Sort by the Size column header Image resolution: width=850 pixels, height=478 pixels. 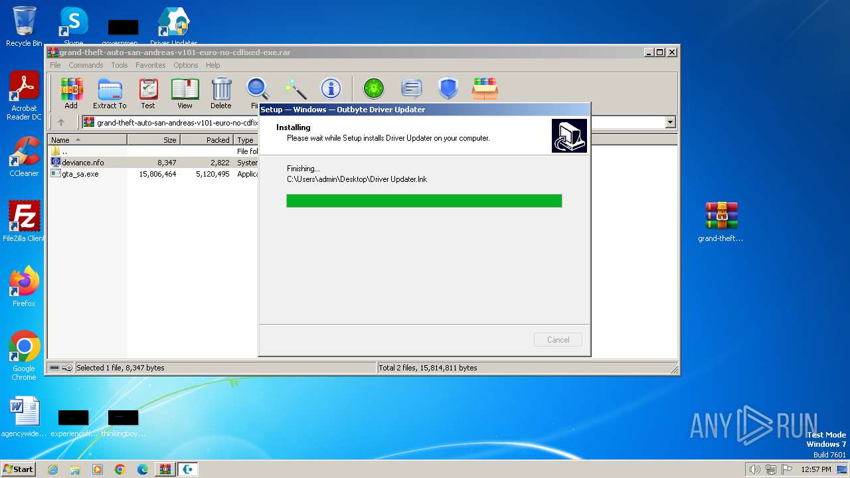[153, 140]
